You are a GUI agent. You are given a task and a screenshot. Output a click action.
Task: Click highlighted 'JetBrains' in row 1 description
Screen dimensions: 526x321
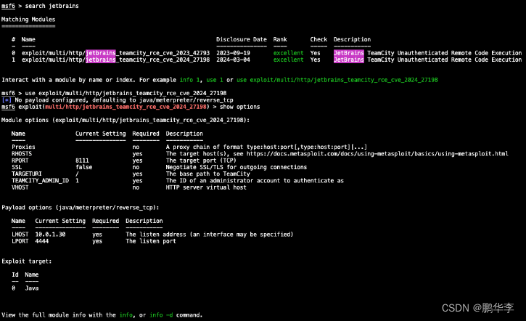coord(349,60)
